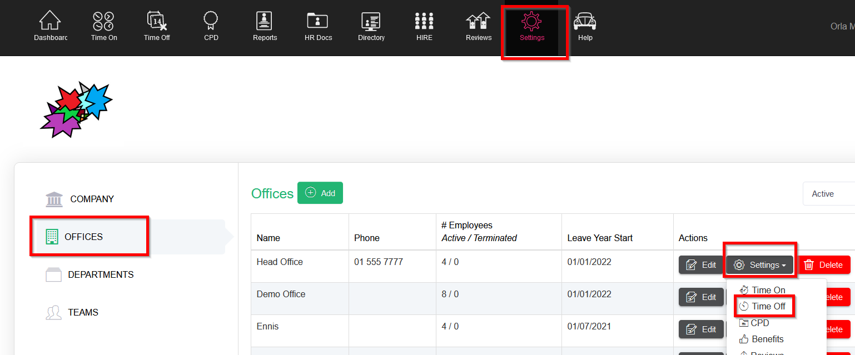Select Time Off from settings menu

pos(767,307)
